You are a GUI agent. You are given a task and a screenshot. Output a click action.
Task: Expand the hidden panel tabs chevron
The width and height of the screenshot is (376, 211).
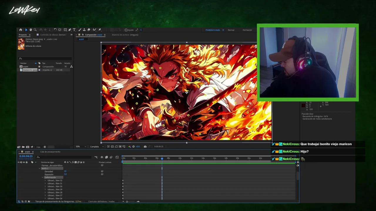[x=71, y=35]
